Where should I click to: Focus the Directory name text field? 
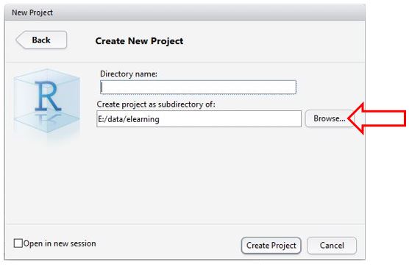(198, 87)
